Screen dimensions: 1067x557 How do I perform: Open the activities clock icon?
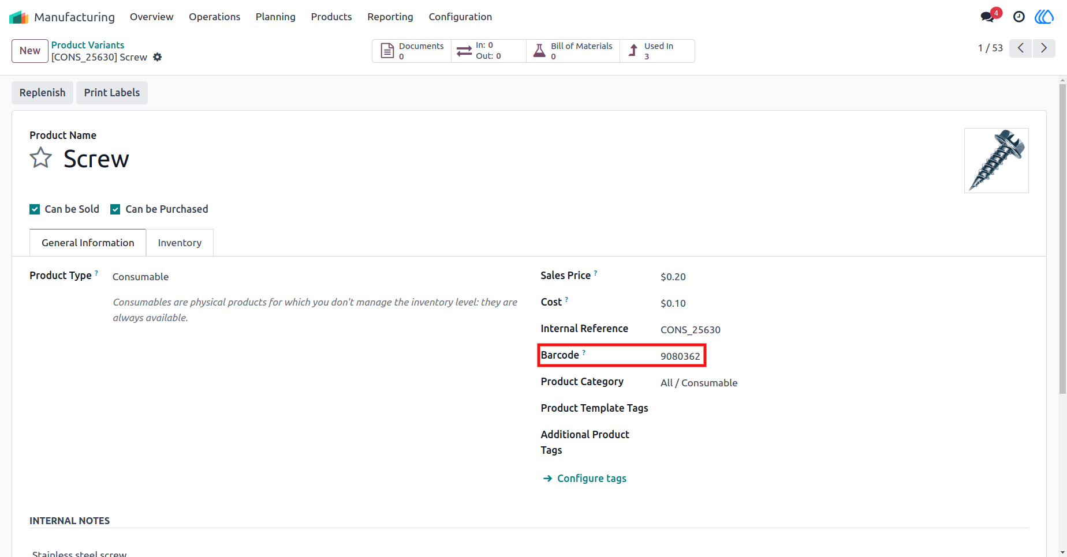(x=1019, y=17)
